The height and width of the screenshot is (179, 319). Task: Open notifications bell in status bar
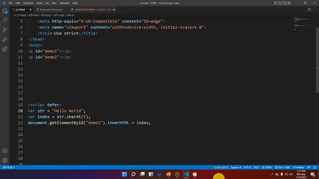click(x=315, y=168)
